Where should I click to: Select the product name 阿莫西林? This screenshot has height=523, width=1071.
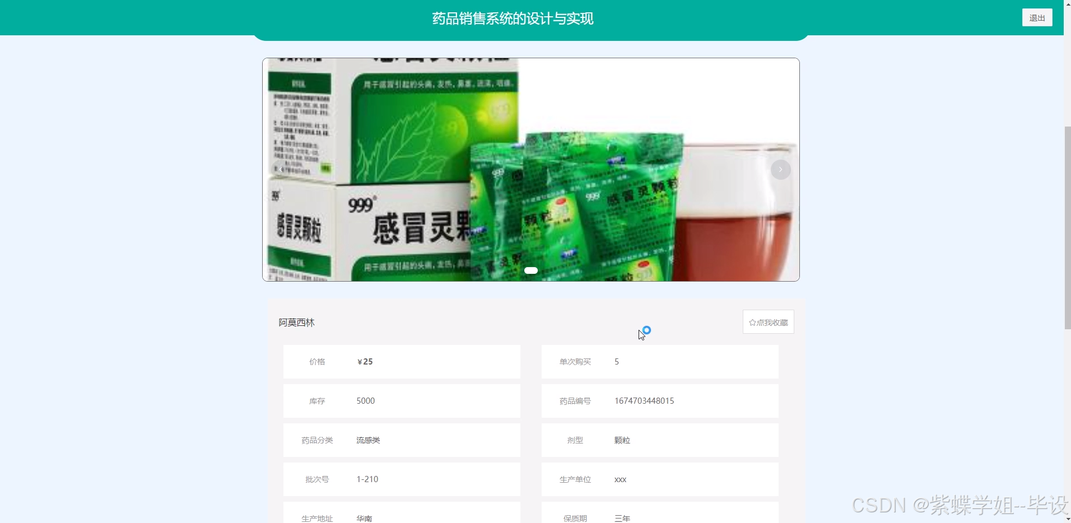coord(297,322)
